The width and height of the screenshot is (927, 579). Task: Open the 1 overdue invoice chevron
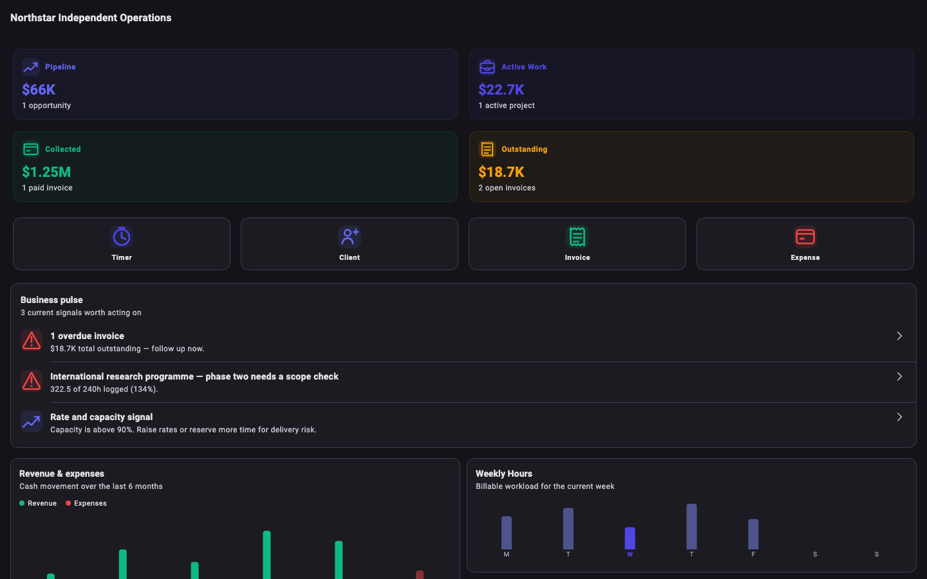click(x=899, y=336)
